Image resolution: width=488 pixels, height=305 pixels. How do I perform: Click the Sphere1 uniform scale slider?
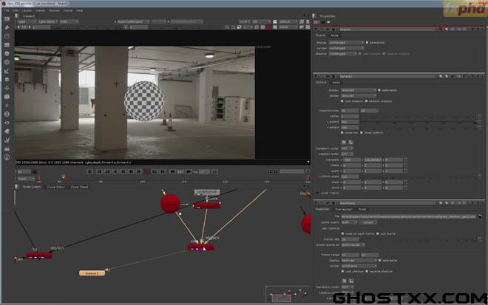coord(418,177)
